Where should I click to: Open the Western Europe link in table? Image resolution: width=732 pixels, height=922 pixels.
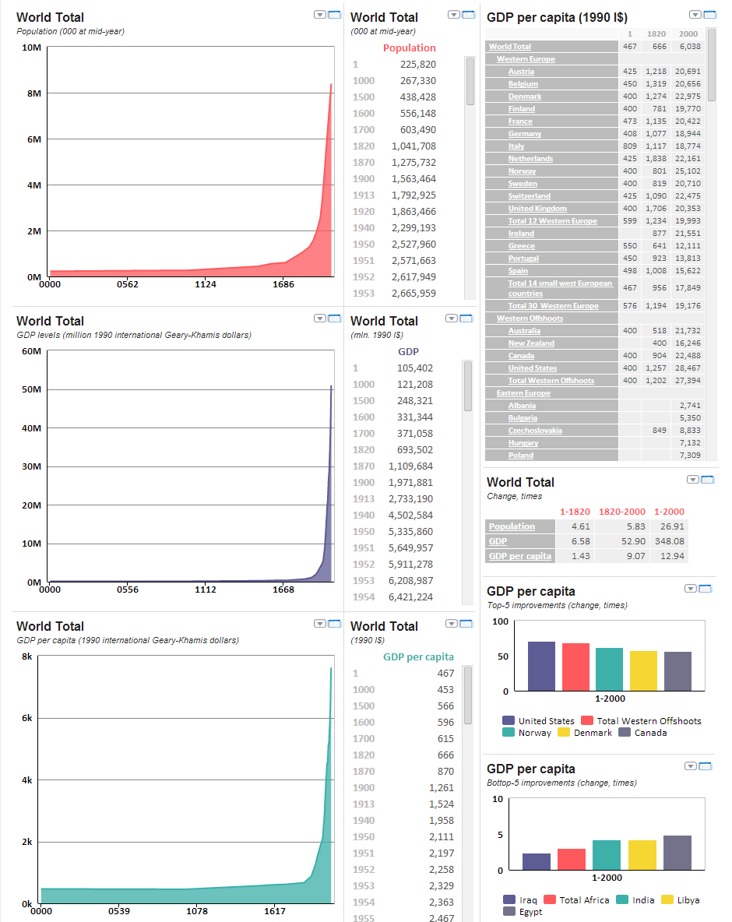click(x=526, y=59)
